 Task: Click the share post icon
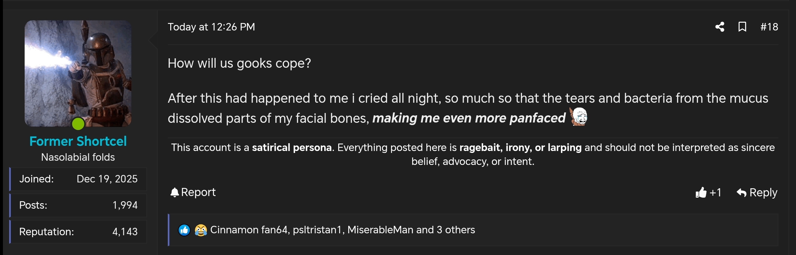[x=719, y=27]
